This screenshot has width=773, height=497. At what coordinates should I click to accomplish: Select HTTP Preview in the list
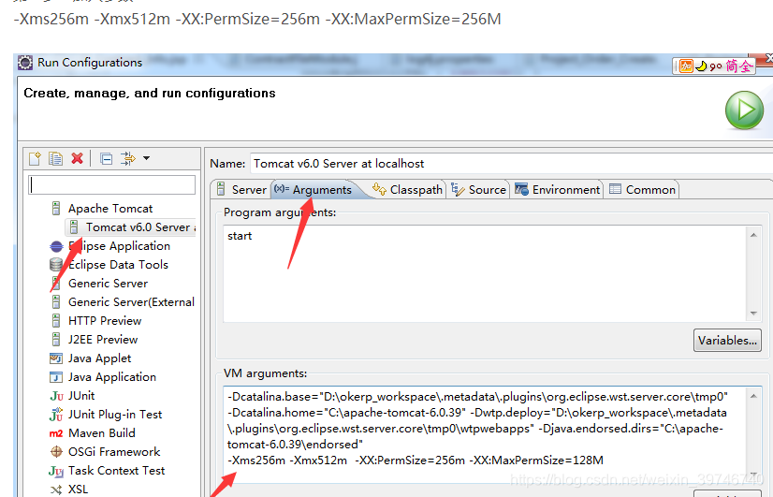coord(105,321)
